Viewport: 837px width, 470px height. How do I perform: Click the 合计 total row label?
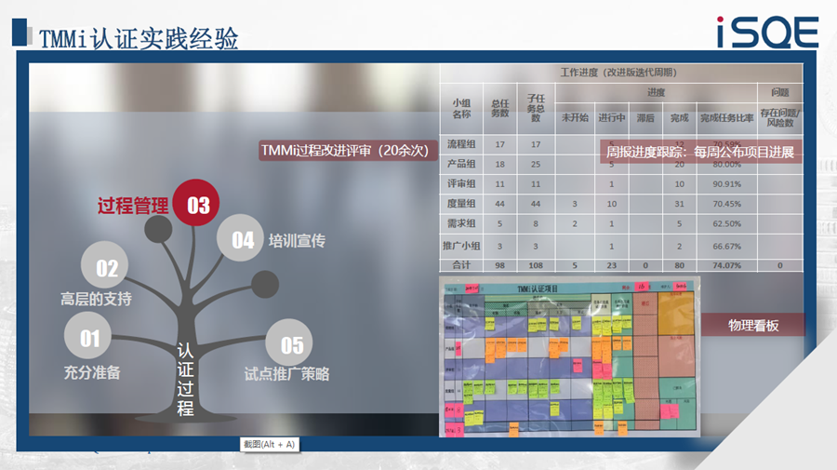click(x=461, y=265)
